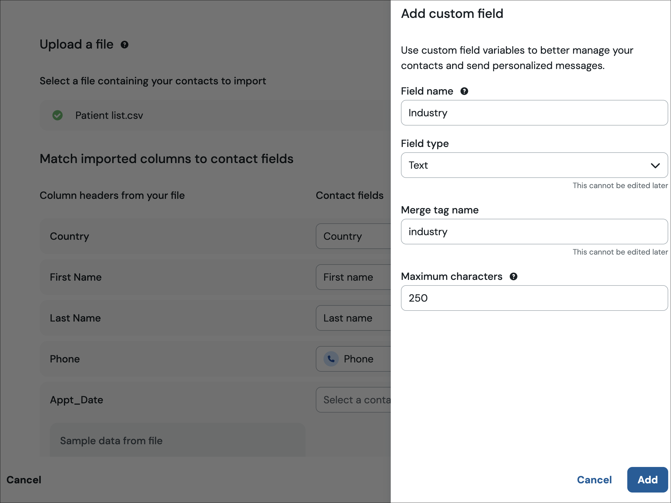The width and height of the screenshot is (671, 503).
Task: Click the phone icon in the Phone contact field
Action: point(331,359)
